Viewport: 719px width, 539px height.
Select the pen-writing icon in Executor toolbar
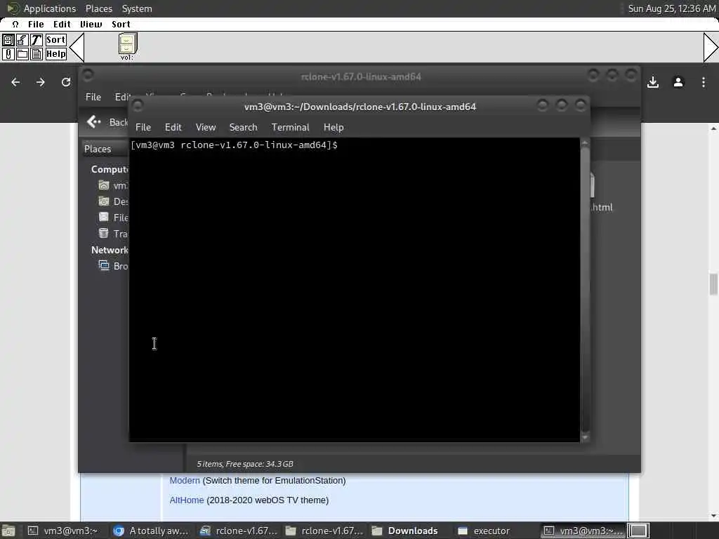pyautogui.click(x=22, y=40)
